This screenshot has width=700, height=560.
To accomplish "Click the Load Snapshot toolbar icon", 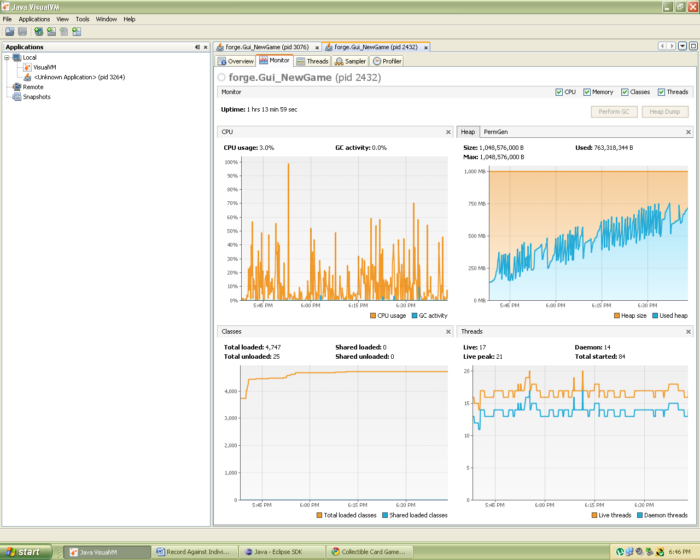I will [x=10, y=32].
